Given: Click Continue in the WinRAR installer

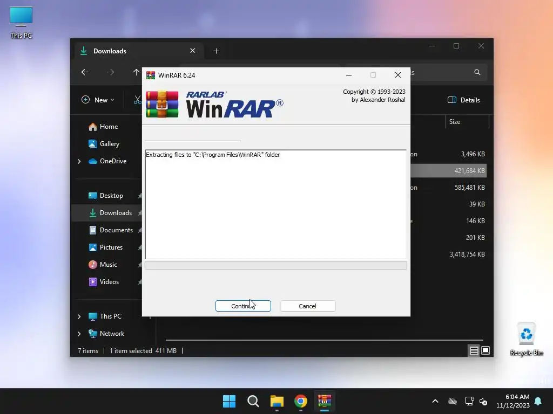Looking at the screenshot, I should click(243, 306).
